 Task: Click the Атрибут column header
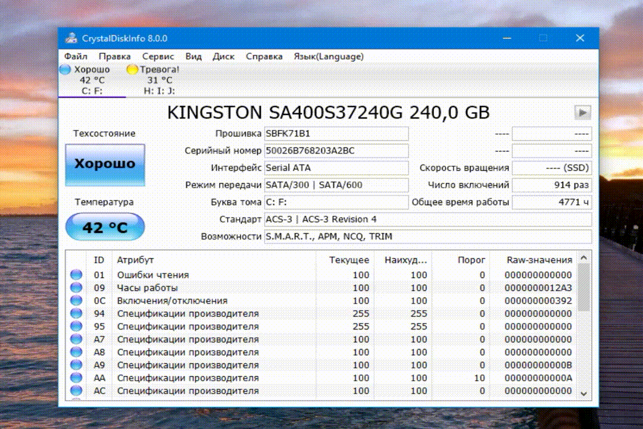click(214, 260)
